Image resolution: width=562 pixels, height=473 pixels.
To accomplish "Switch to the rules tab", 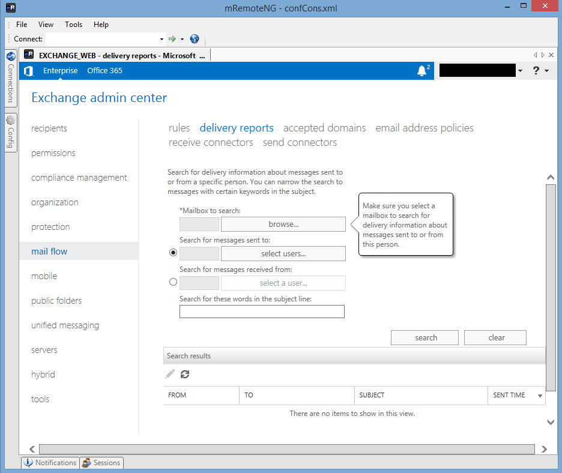I will pos(179,128).
